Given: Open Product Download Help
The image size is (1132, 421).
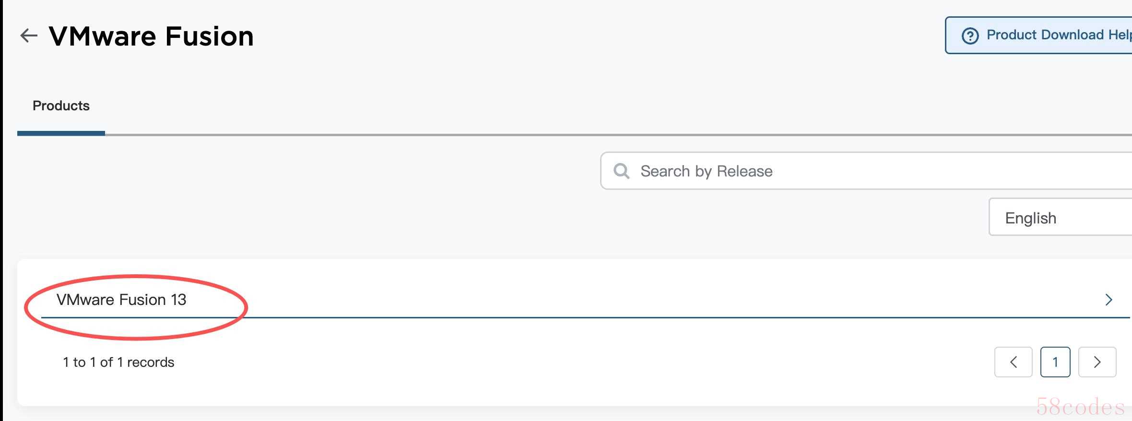Looking at the screenshot, I should point(1039,35).
